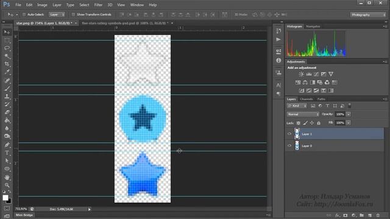Open the Image menu
The height and width of the screenshot is (219, 390).
[42, 5]
